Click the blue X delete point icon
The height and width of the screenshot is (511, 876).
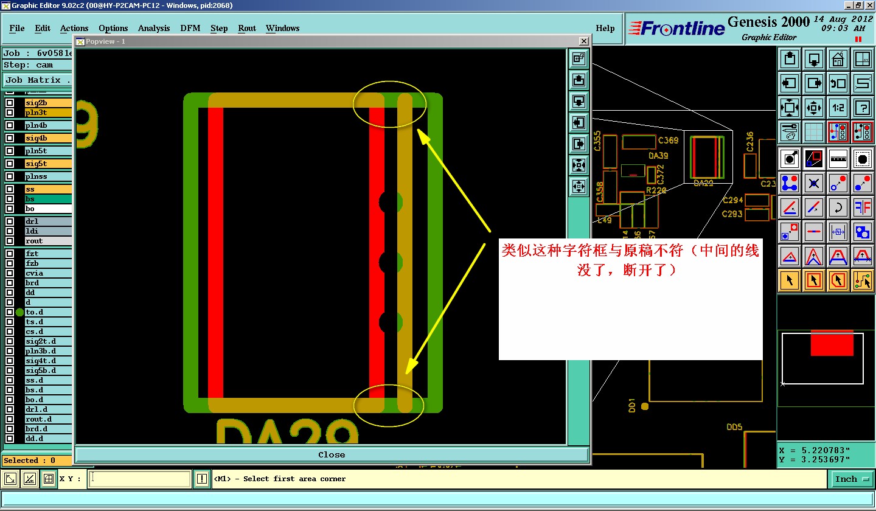tap(814, 183)
